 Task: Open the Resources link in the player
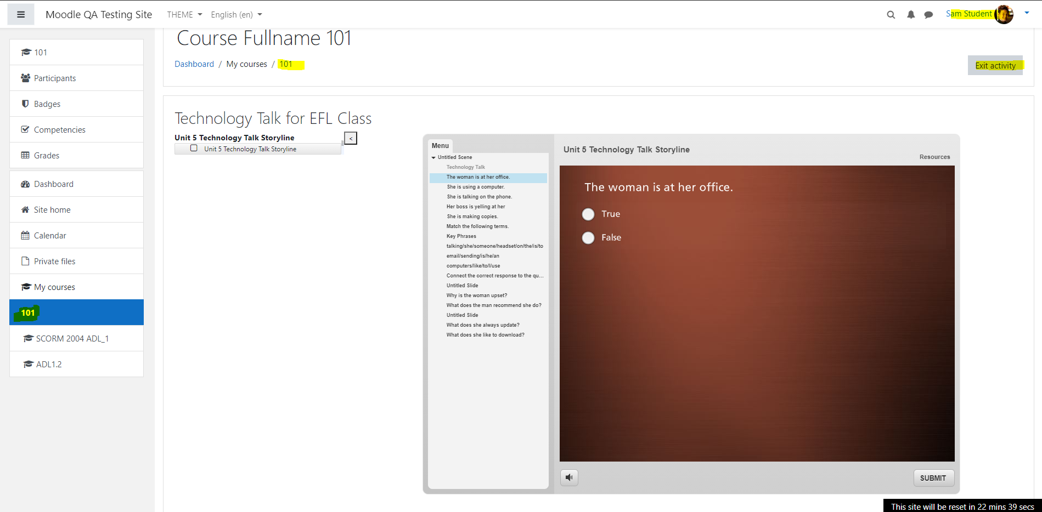click(x=934, y=157)
